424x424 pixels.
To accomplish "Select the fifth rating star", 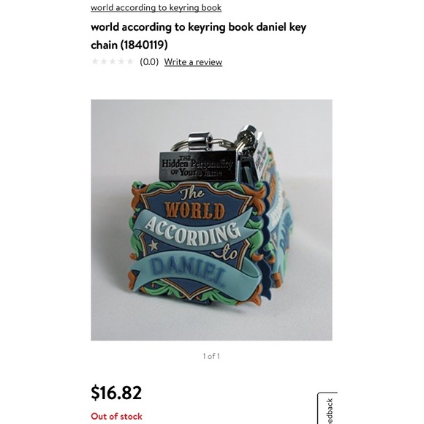I will pos(130,61).
